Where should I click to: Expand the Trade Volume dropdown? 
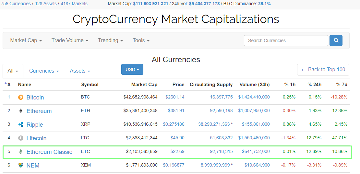point(70,41)
